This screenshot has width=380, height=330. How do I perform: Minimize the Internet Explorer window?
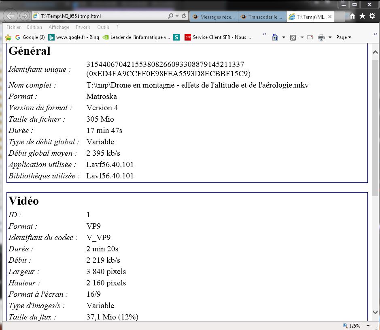pyautogui.click(x=344, y=4)
